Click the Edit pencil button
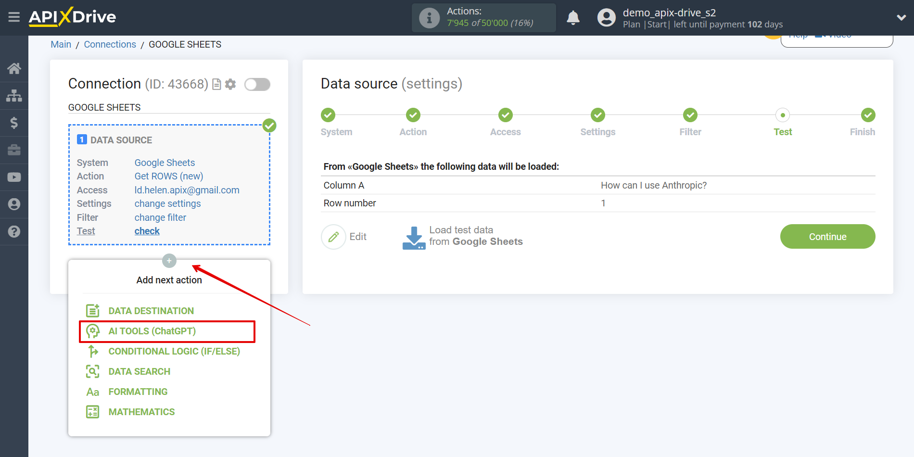The image size is (914, 457). (333, 237)
